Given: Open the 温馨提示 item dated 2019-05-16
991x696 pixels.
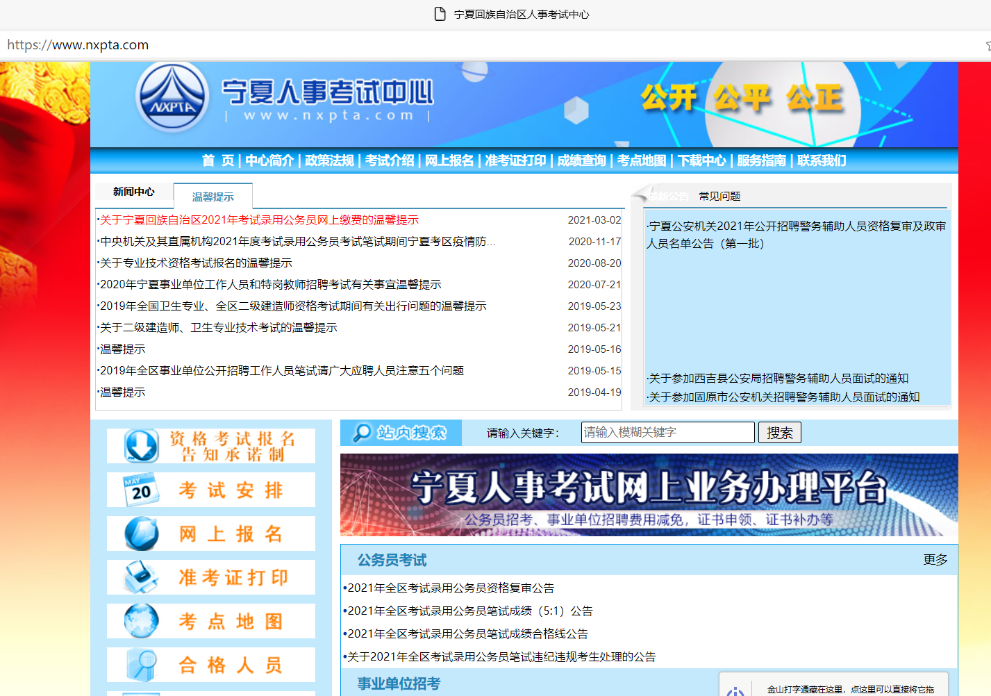Looking at the screenshot, I should coord(122,349).
